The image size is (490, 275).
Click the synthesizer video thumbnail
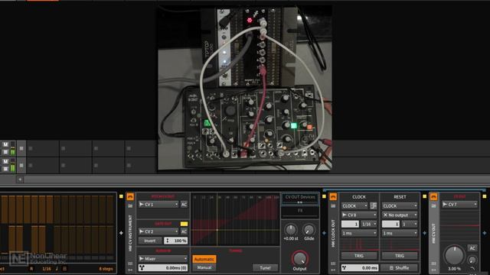click(x=244, y=88)
